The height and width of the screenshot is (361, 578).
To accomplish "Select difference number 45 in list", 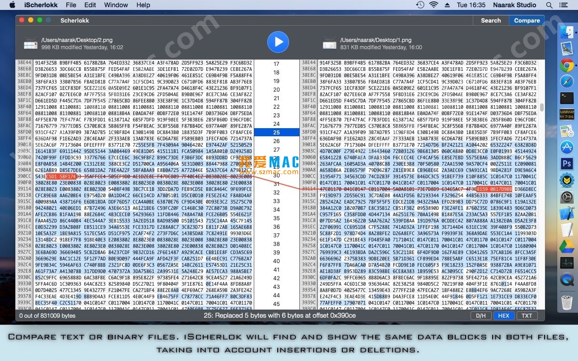I will pyautogui.click(x=276, y=304).
